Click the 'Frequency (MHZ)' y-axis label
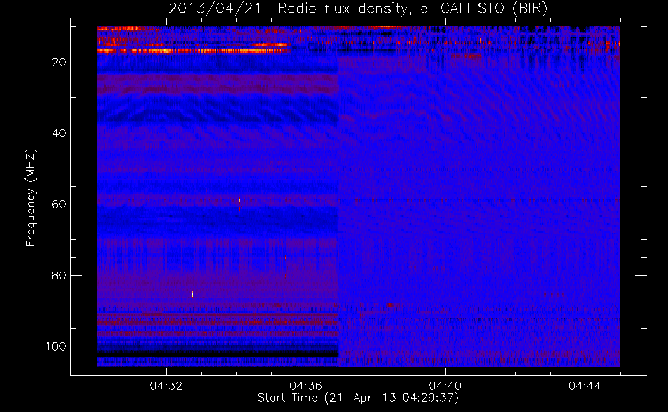Image resolution: width=668 pixels, height=412 pixels. [31, 198]
